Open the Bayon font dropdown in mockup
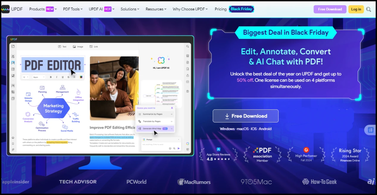This screenshot has width=377, height=195. (x=39, y=77)
